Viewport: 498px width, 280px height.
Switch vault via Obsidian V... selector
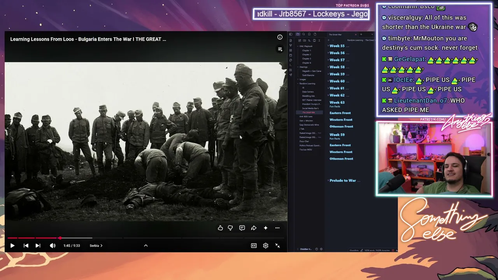tap(305, 249)
